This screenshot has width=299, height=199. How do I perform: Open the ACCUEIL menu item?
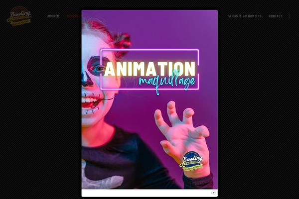click(x=53, y=16)
